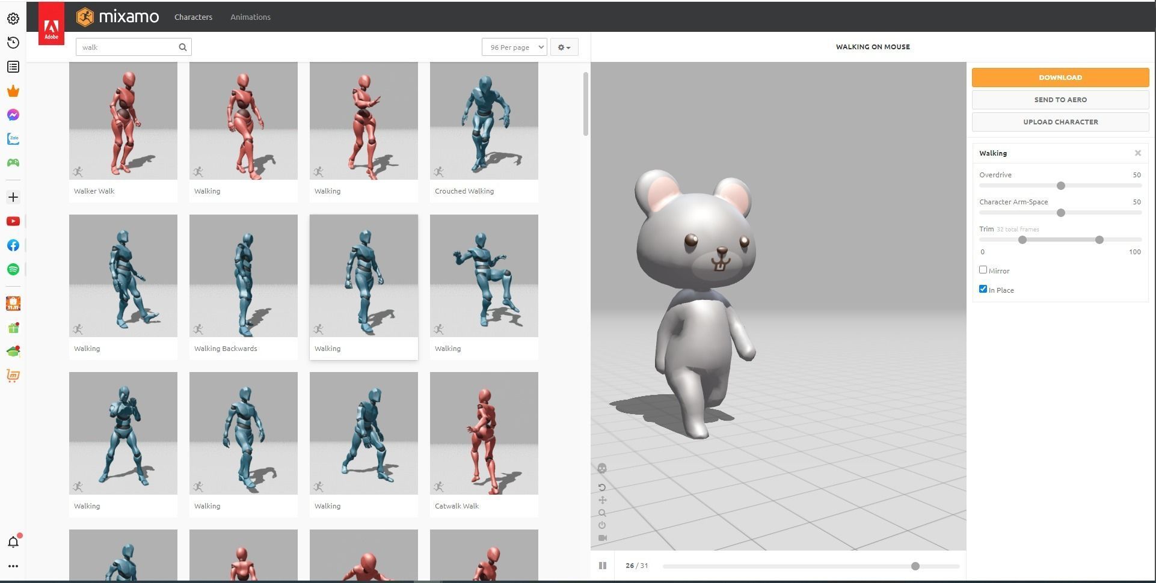Open Spotify from the sidebar

click(13, 269)
